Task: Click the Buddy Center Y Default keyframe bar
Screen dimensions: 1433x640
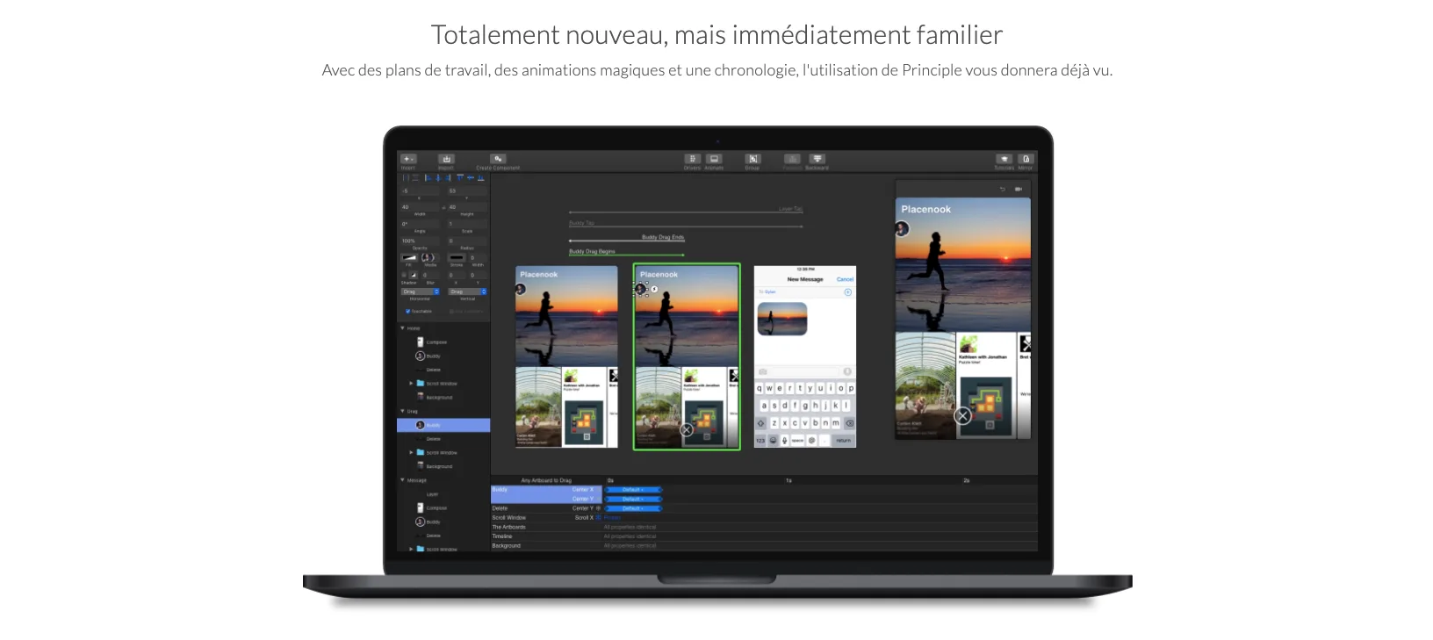Action: [633, 499]
